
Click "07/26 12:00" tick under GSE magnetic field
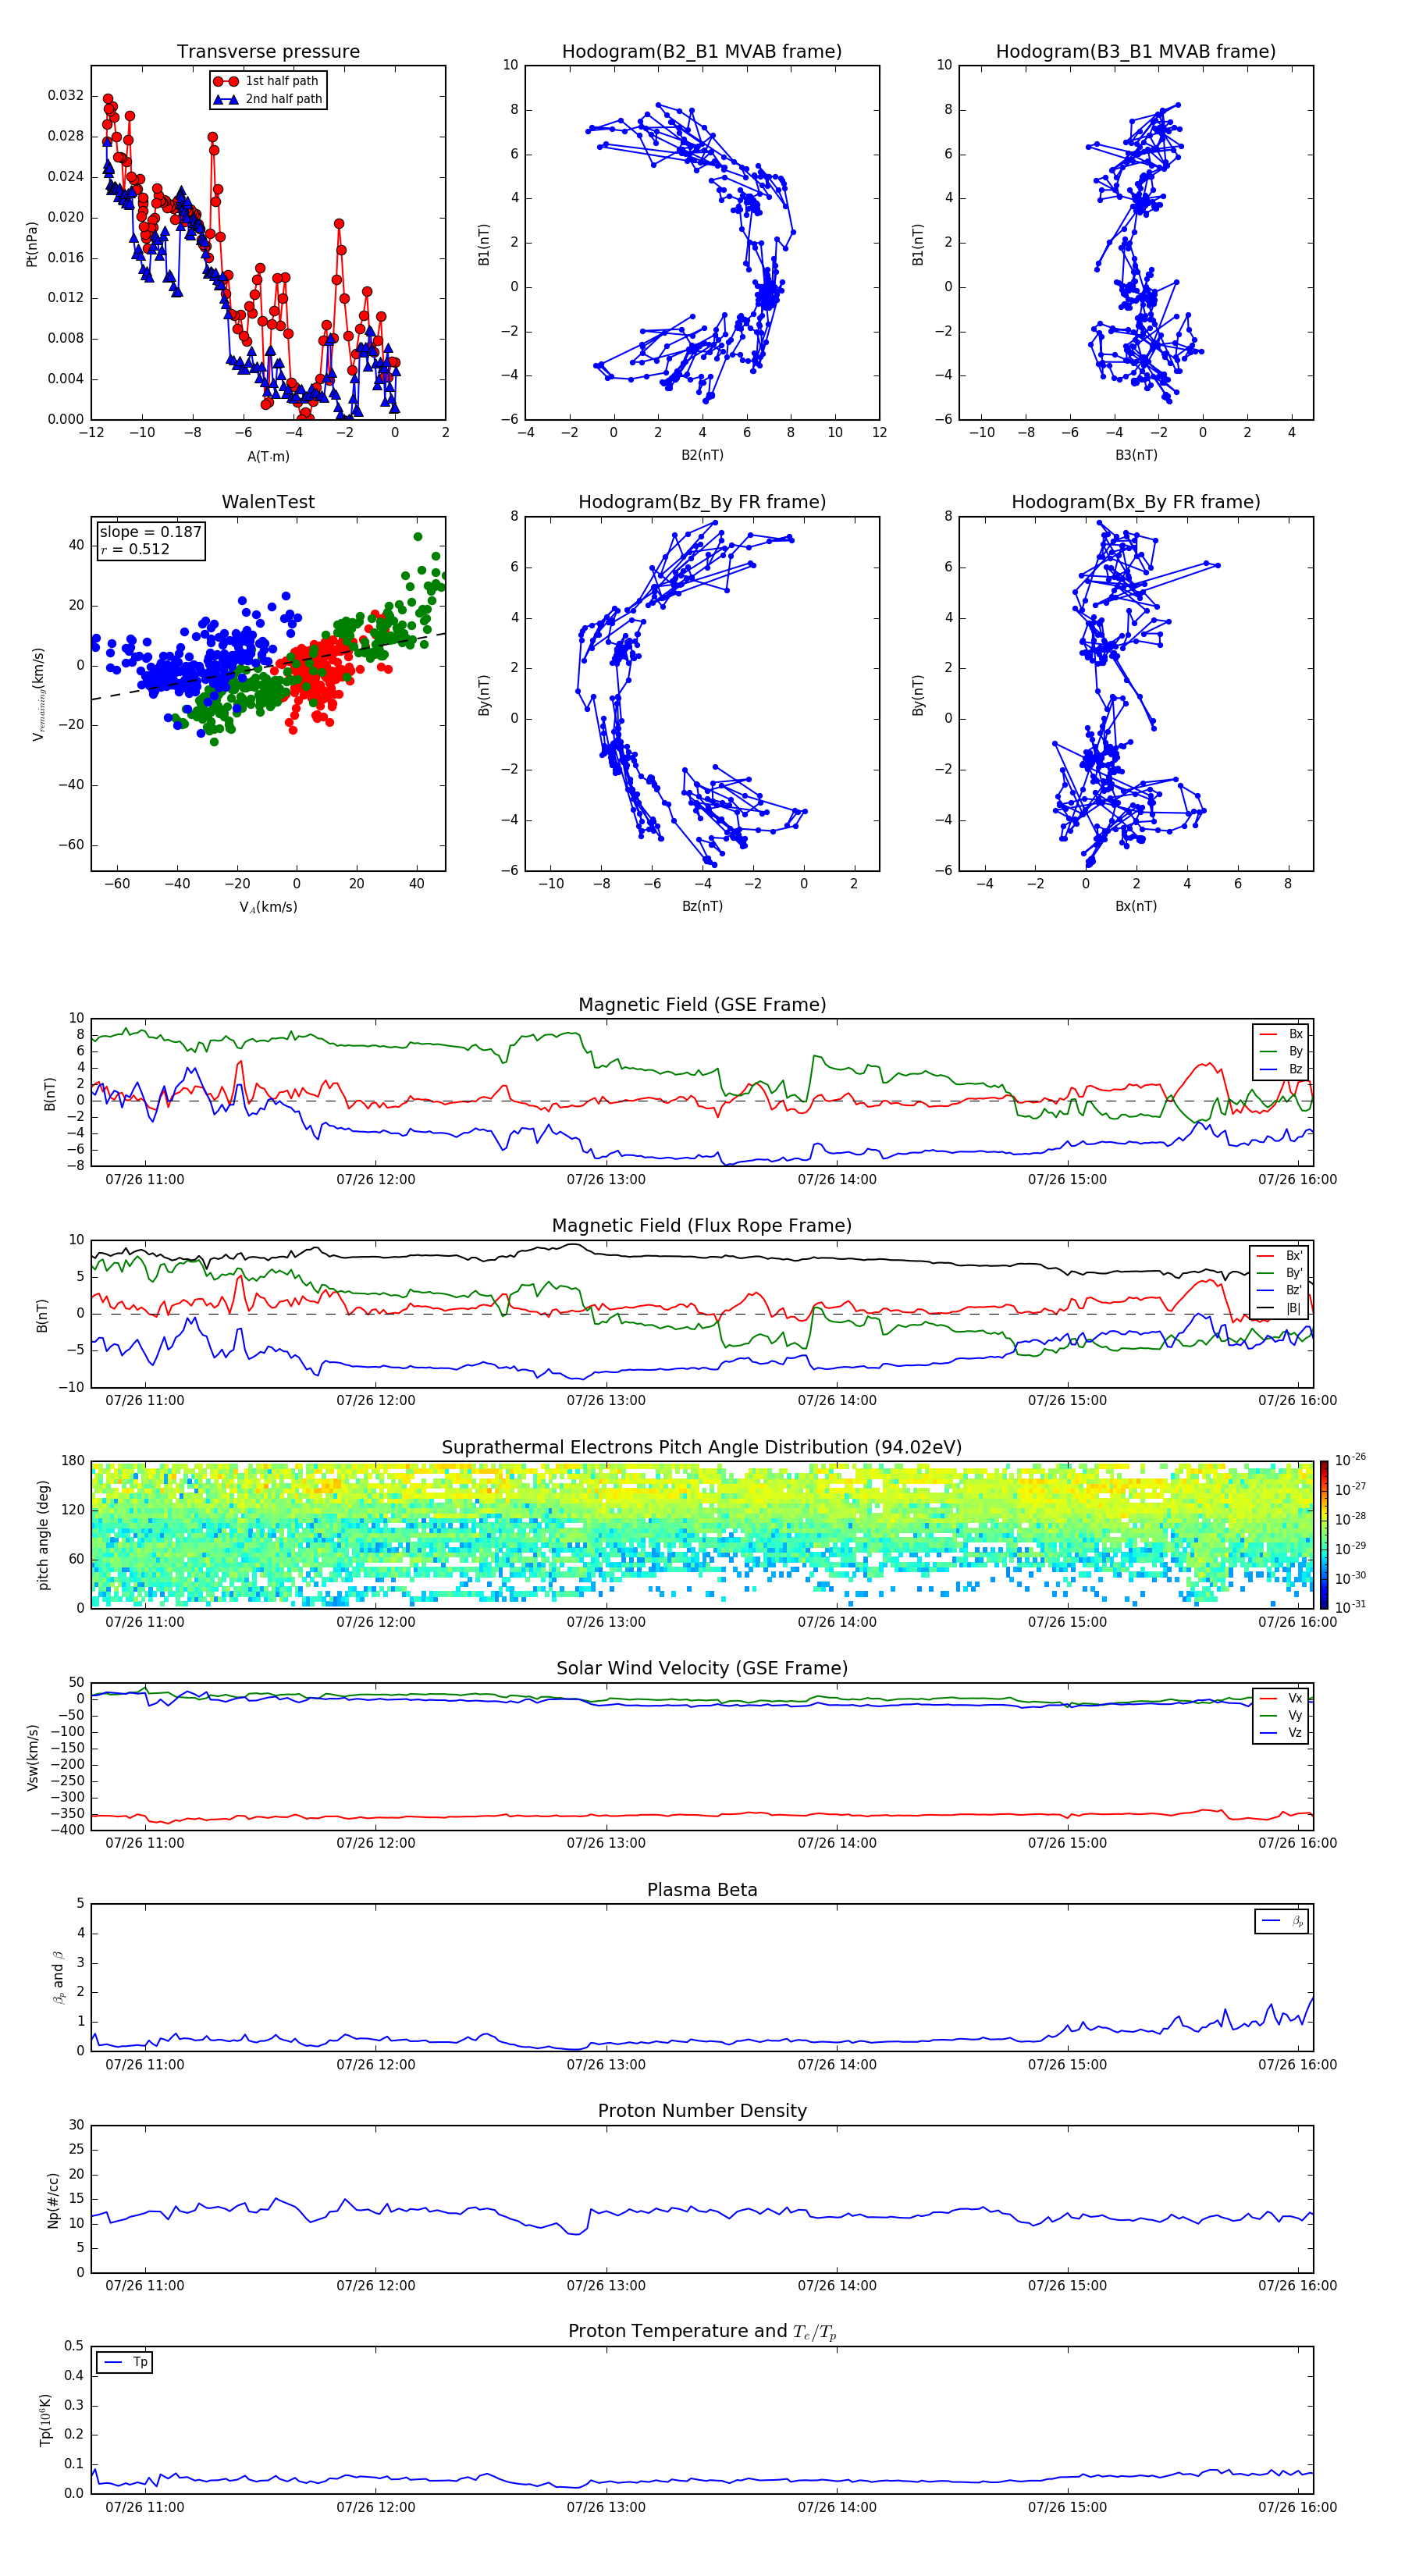pos(376,1180)
